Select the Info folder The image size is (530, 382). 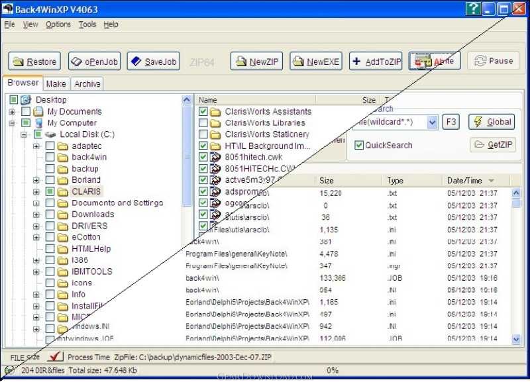[78, 295]
